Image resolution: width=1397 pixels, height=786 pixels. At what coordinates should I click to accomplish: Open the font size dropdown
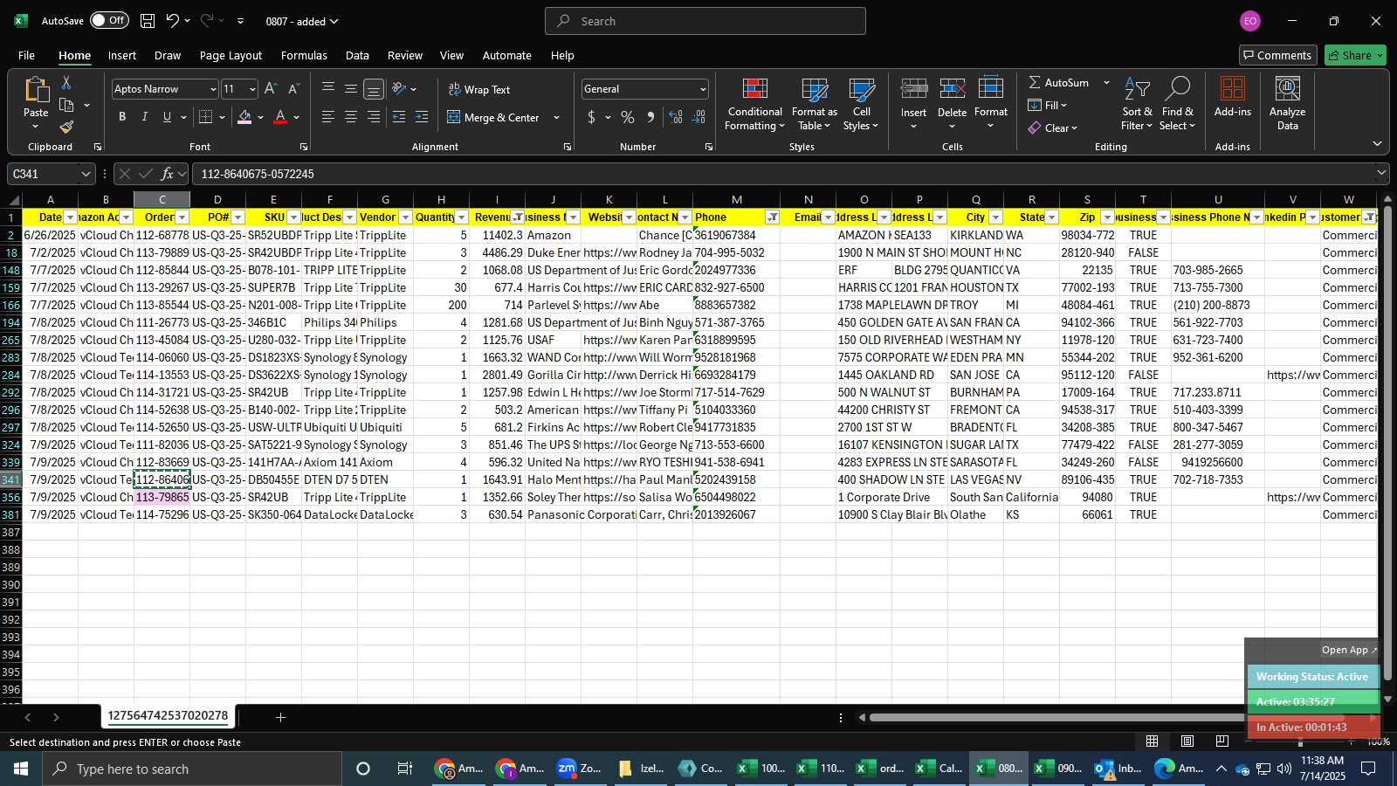click(253, 89)
